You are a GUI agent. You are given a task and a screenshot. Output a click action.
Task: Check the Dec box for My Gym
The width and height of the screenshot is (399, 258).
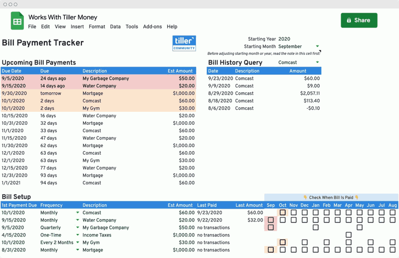tap(305, 242)
